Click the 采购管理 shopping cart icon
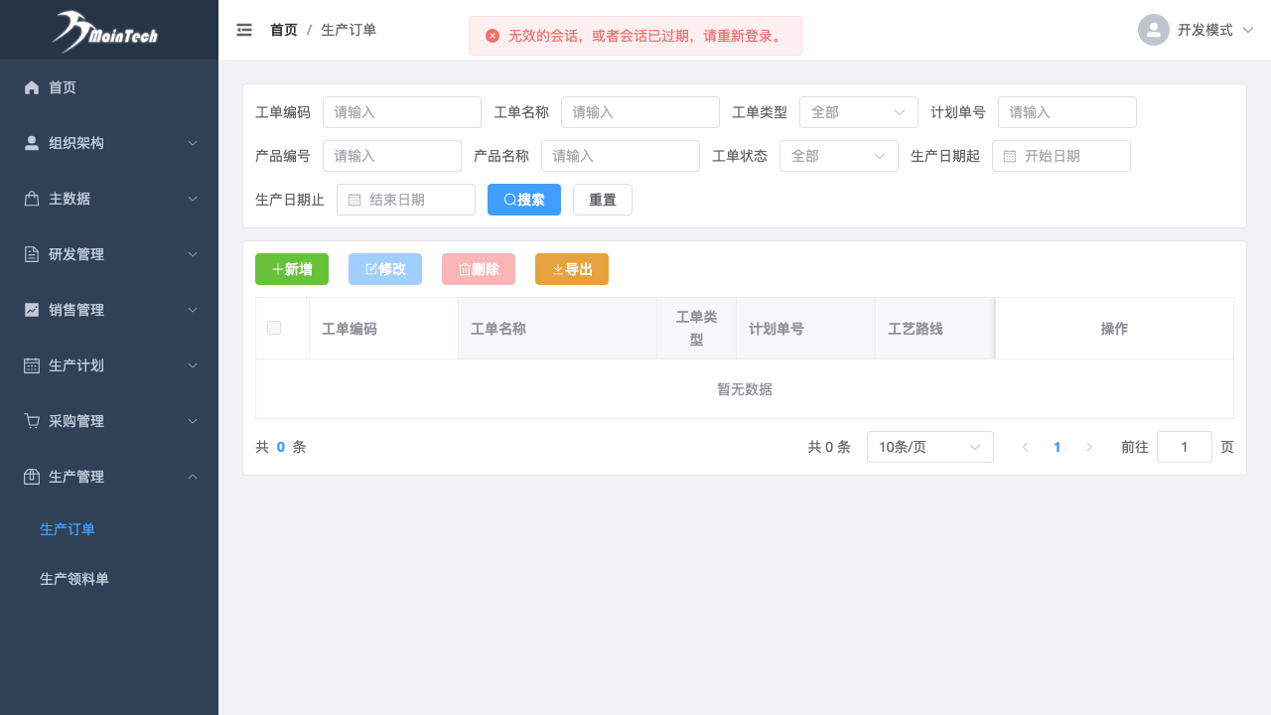Viewport: 1271px width, 715px height. click(x=32, y=421)
